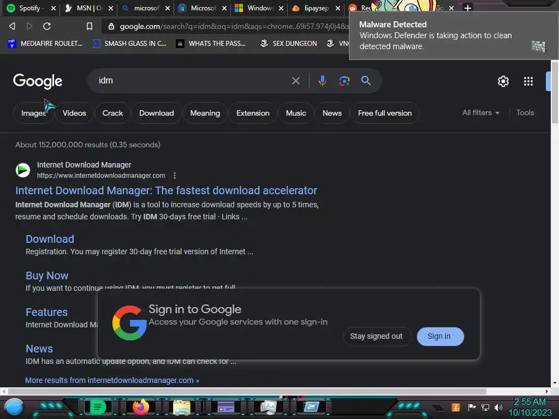Open the Tools search options
This screenshot has width=559, height=419.
click(525, 112)
